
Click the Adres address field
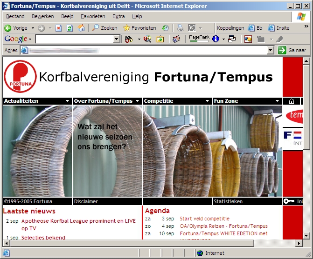[x=144, y=50]
